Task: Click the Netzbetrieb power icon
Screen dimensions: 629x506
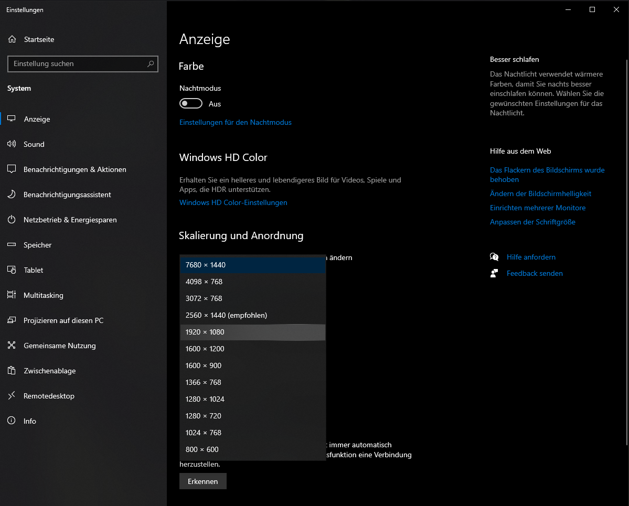Action: tap(12, 220)
